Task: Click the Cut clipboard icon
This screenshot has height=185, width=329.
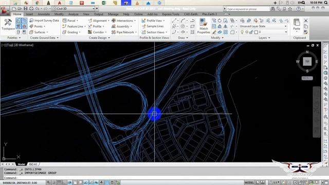Action: pos(306,21)
